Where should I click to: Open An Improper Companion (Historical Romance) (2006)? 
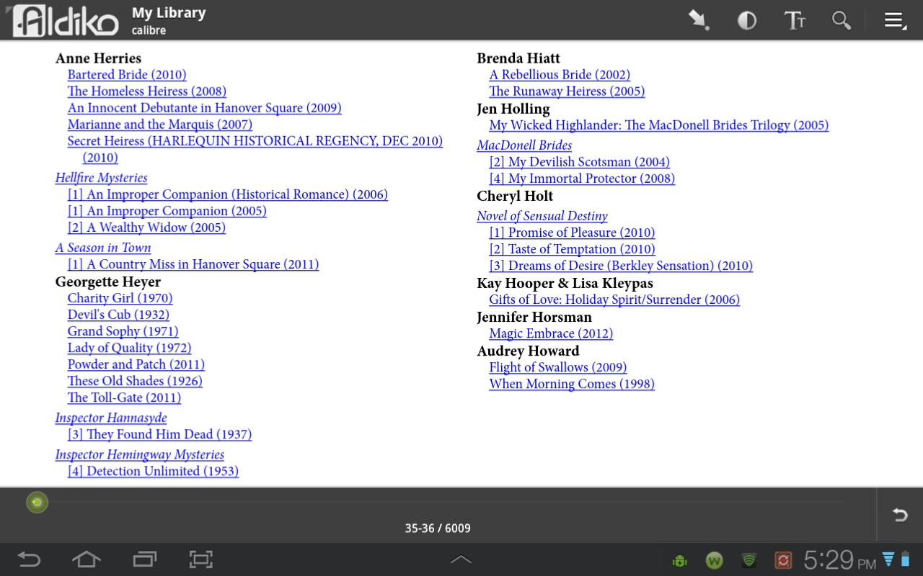click(228, 194)
